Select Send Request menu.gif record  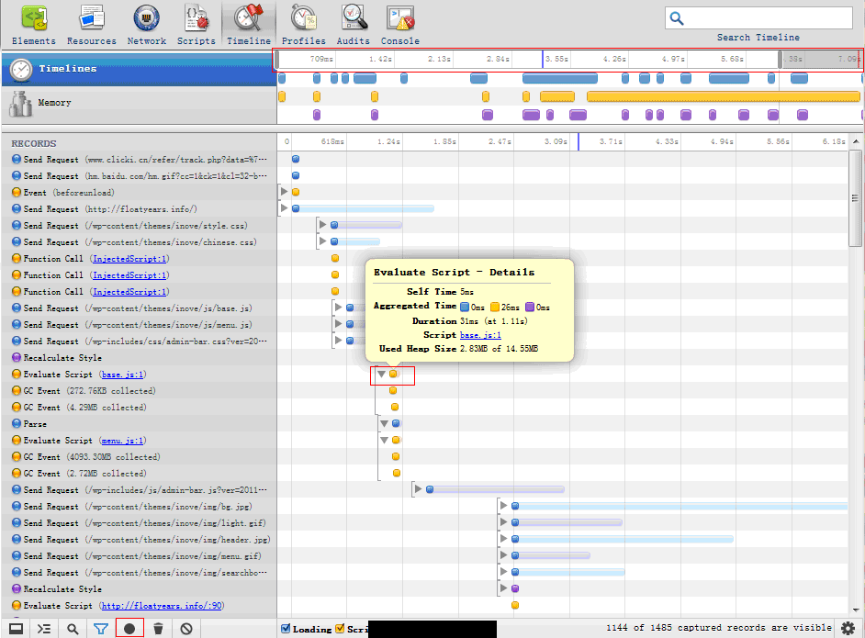[139, 555]
